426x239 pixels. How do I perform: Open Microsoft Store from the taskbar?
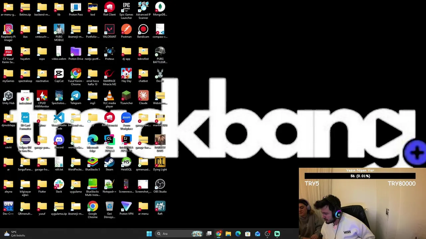[248, 234]
